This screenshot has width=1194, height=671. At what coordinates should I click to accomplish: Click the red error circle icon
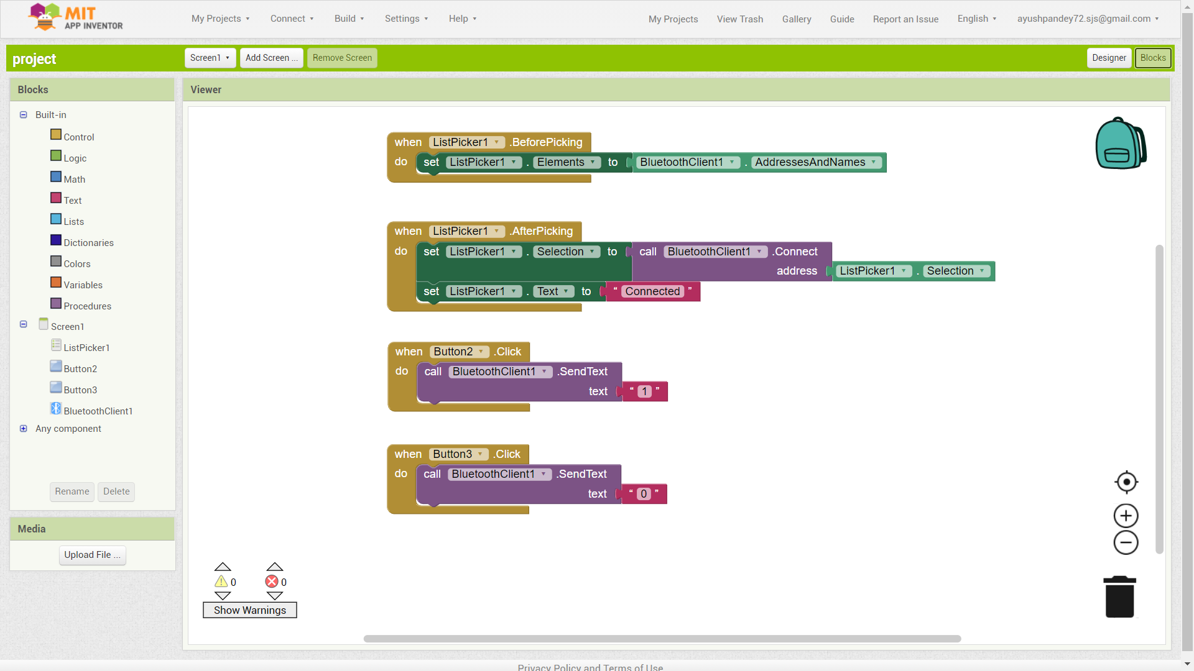272,582
